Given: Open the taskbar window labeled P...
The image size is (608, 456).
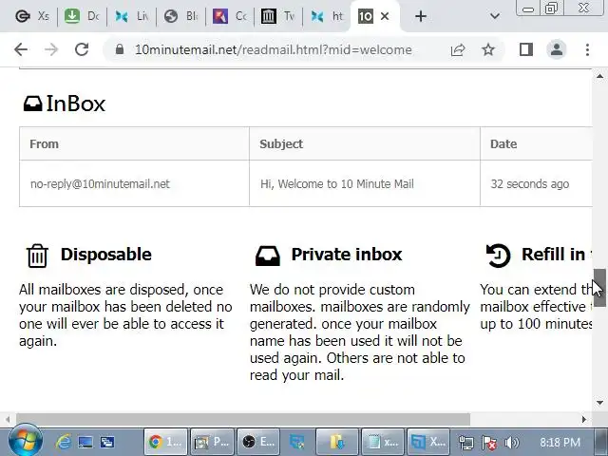Looking at the screenshot, I should 212,442.
